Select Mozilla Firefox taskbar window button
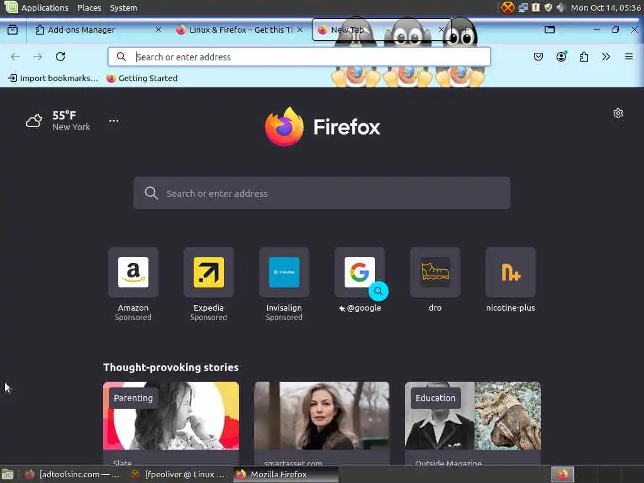The height and width of the screenshot is (483, 644). click(x=286, y=474)
